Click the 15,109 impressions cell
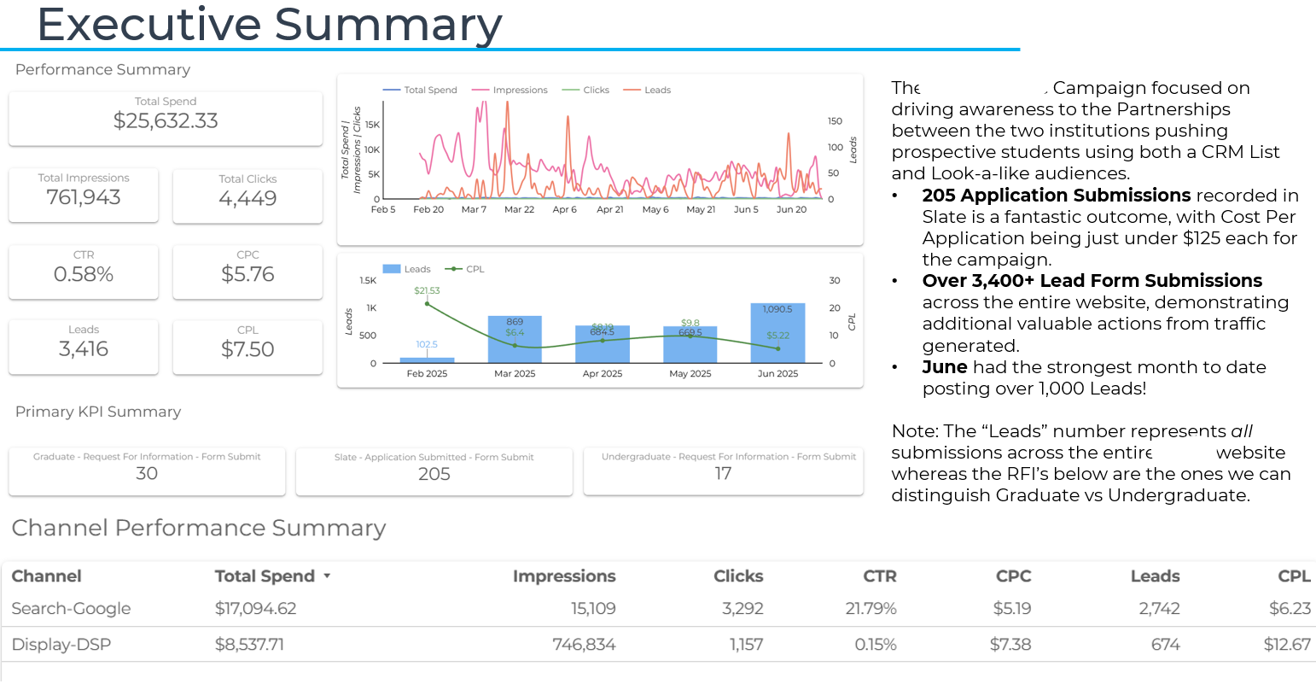Image resolution: width=1316 pixels, height=684 pixels. (593, 609)
